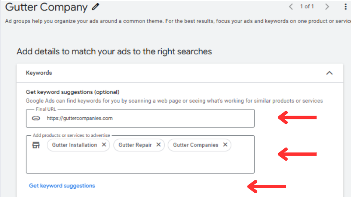Open the three-dot more options menu
Viewport: 351px width, 197px height.
pyautogui.click(x=346, y=7)
